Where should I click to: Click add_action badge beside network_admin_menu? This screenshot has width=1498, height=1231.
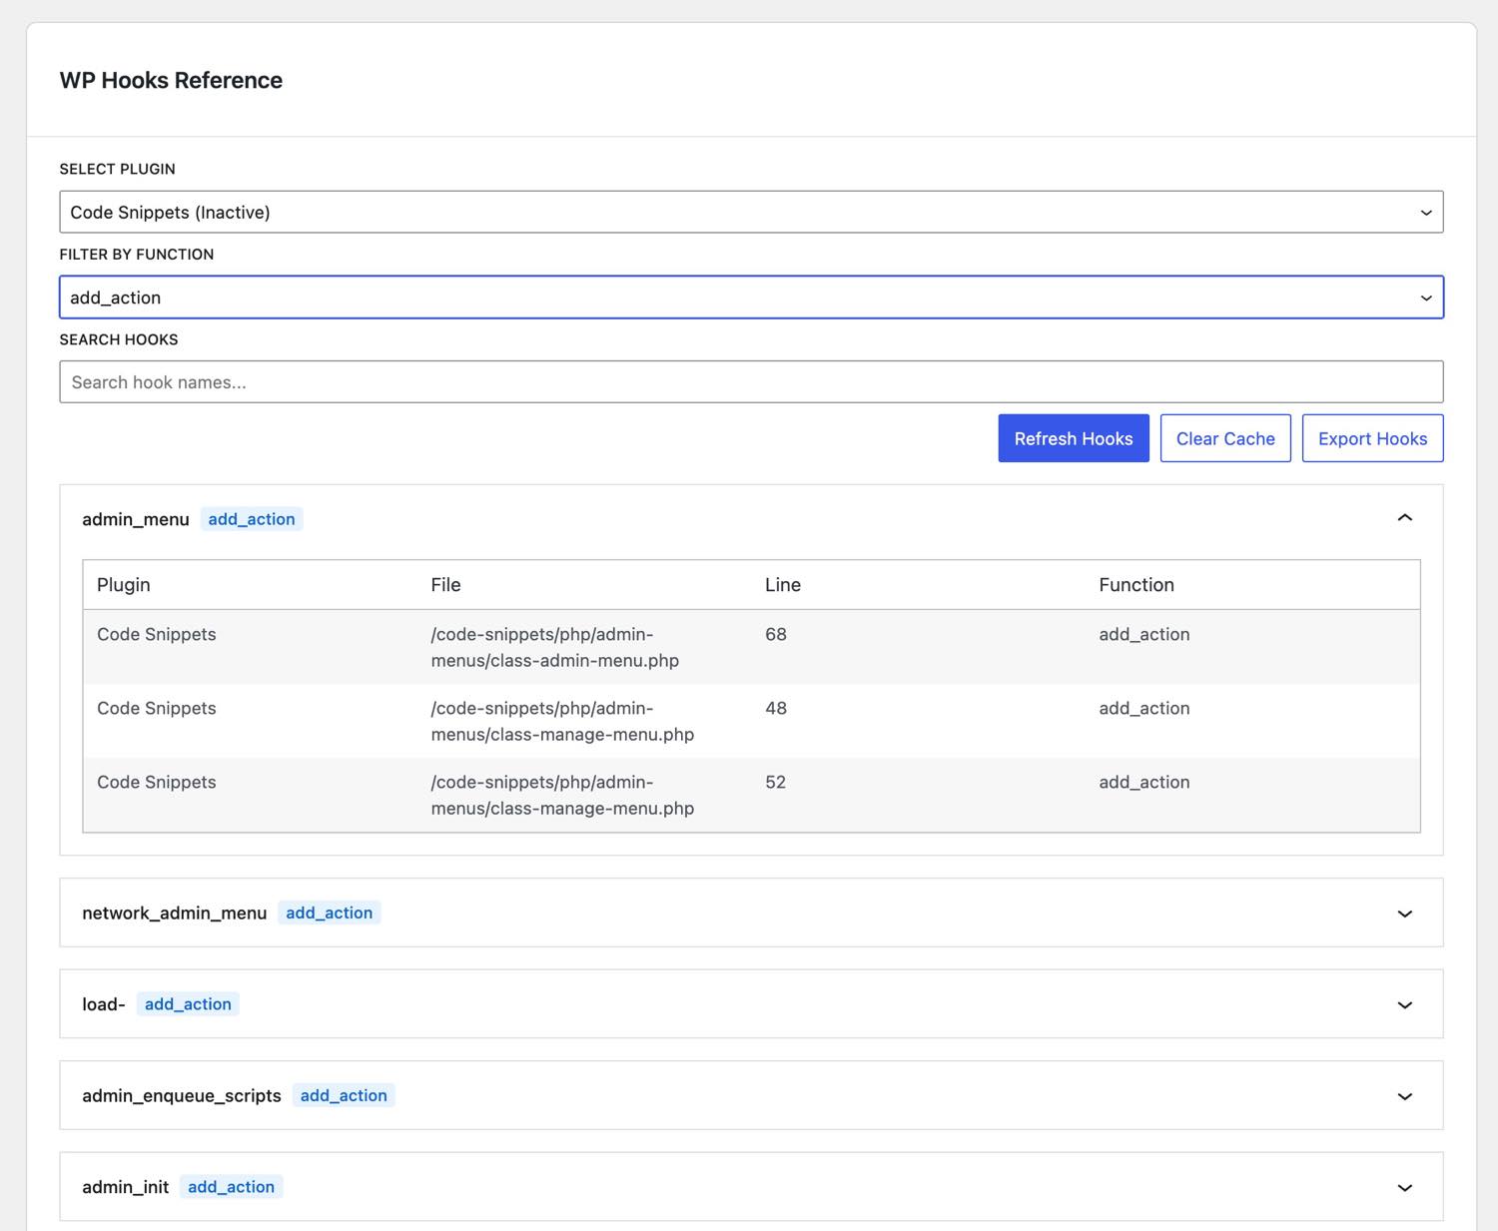click(330, 913)
